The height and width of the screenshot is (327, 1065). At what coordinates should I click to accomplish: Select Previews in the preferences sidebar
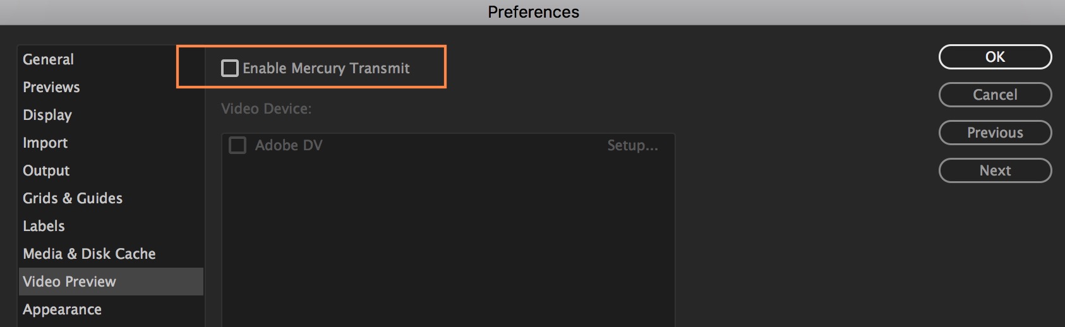(x=51, y=87)
